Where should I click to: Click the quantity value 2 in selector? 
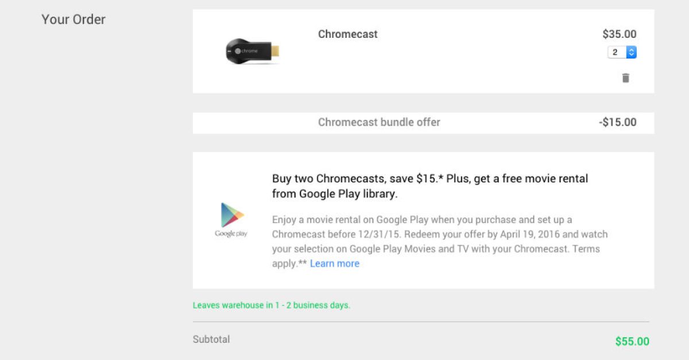[615, 52]
